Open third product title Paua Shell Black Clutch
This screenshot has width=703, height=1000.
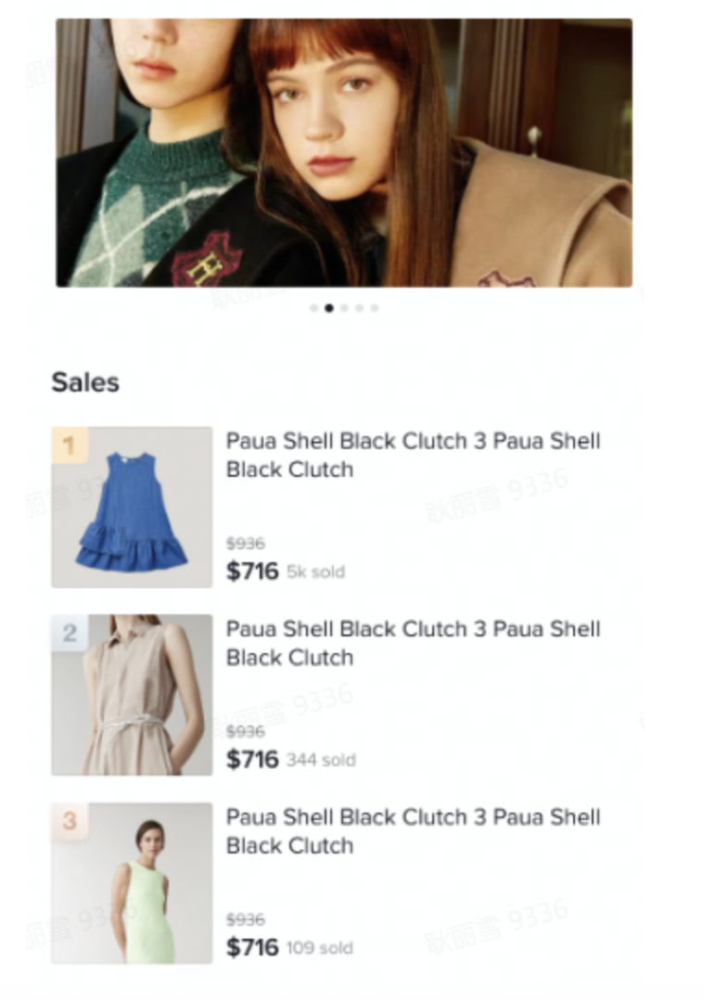pos(413,831)
